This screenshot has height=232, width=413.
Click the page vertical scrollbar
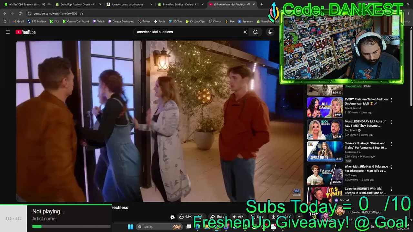point(411,68)
